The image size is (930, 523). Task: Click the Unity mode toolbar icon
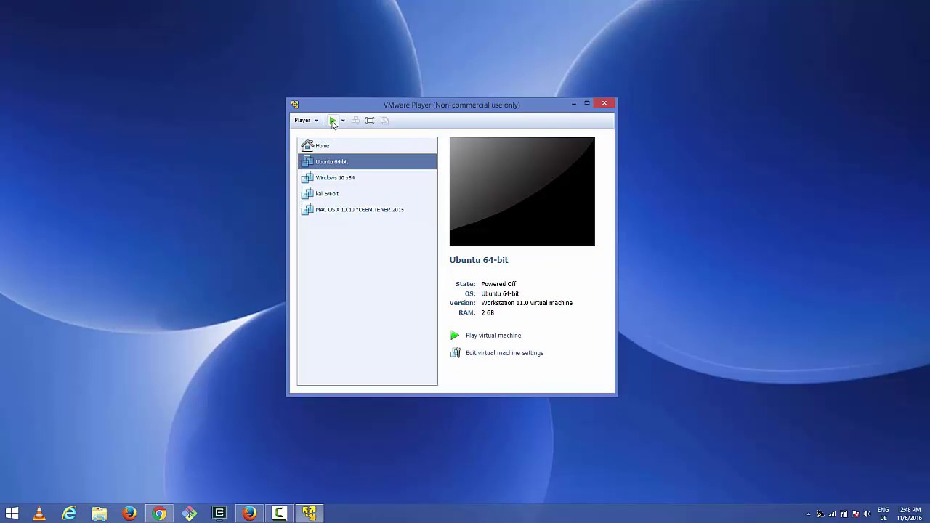coord(384,121)
